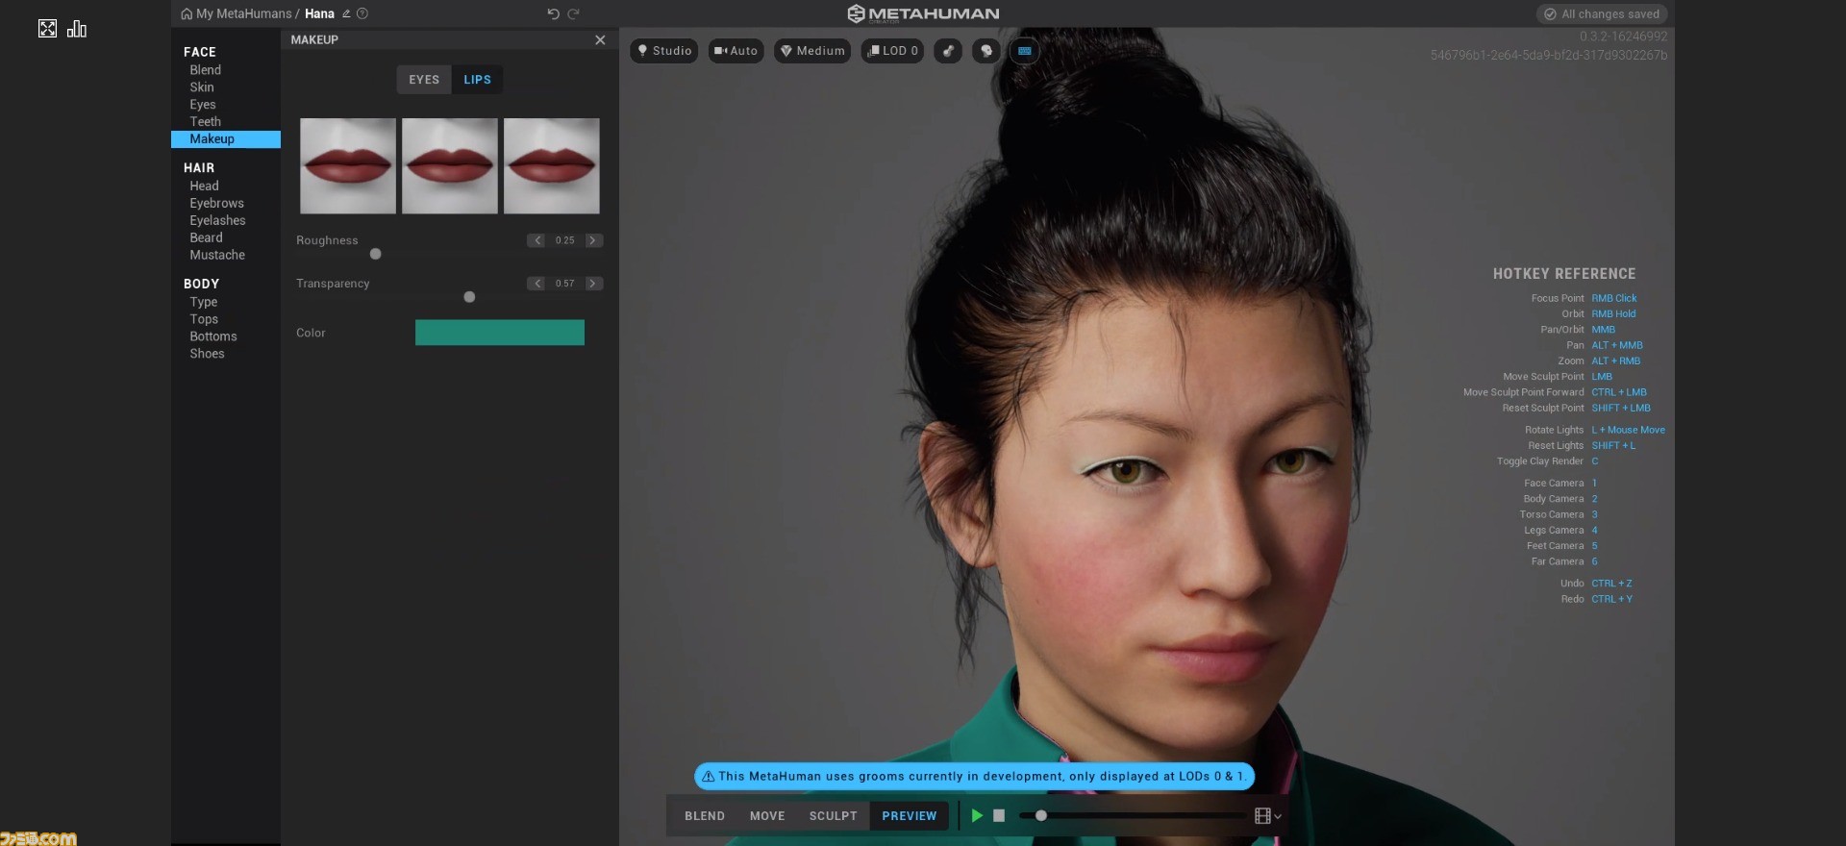Screen dimensions: 1846x846
Task: Open Tops under Body
Action: pos(204,319)
